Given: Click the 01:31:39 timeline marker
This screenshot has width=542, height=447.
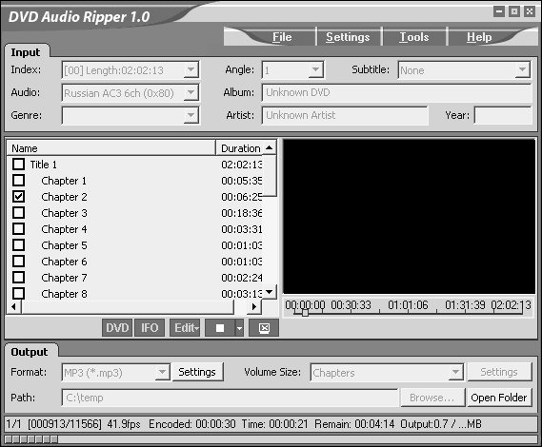Looking at the screenshot, I should click(x=465, y=304).
